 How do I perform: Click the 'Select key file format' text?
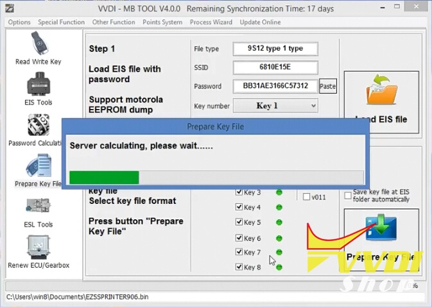click(x=132, y=201)
